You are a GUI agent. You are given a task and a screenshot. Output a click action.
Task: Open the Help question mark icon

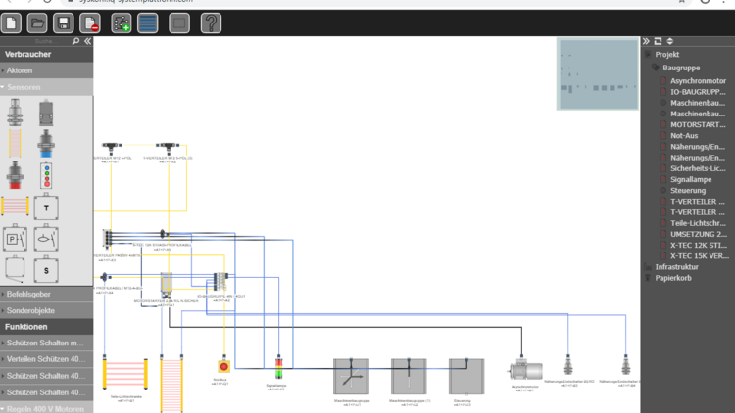[x=210, y=23]
